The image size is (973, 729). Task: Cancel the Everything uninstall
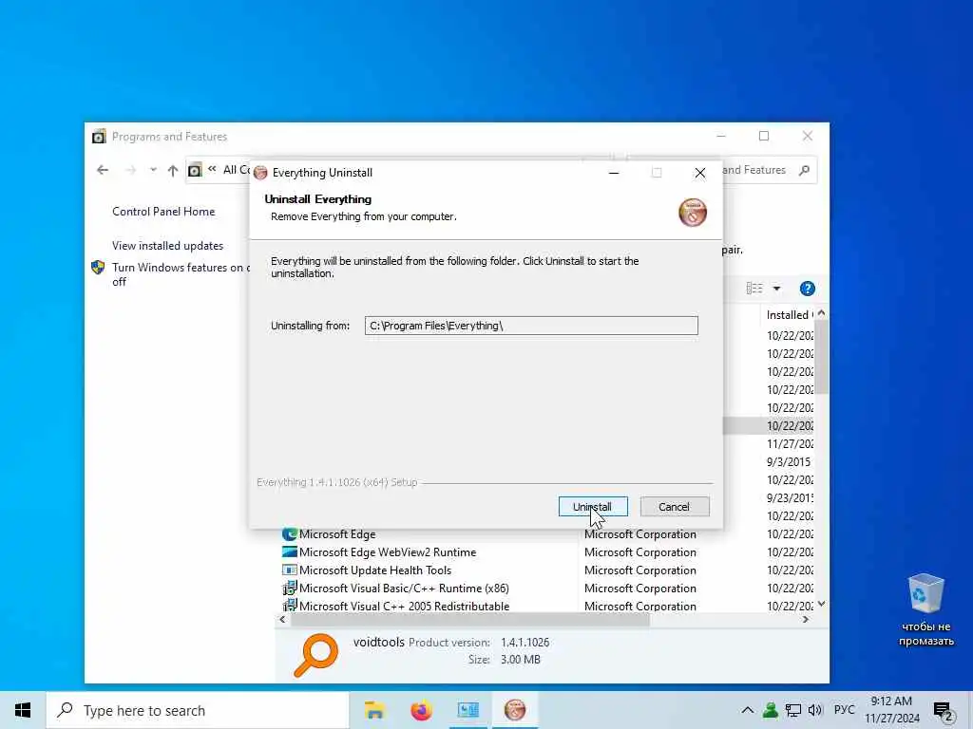(x=674, y=507)
